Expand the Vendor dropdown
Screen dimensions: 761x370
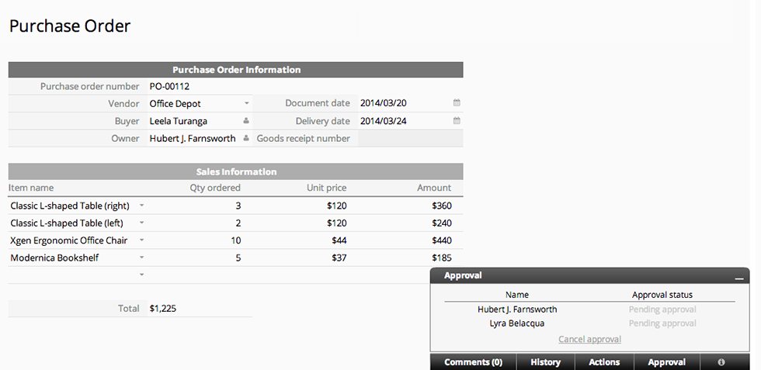[x=246, y=103]
